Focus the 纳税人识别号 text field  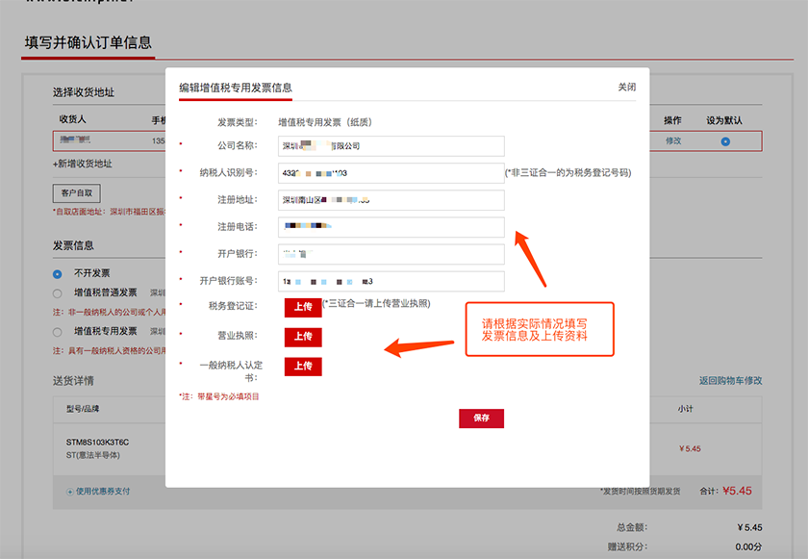point(391,173)
